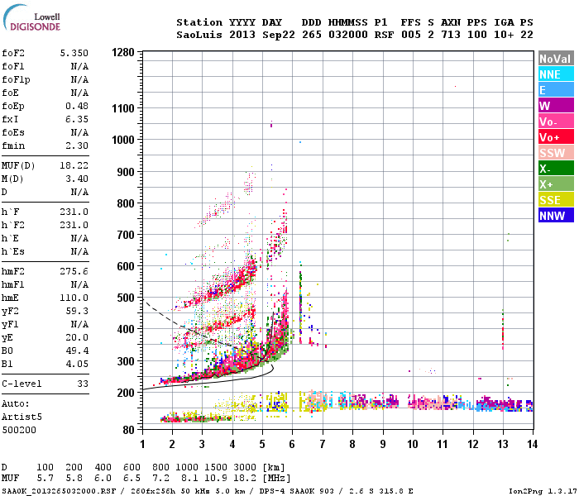
Task: Click the Sep22 date in header
Action: pyautogui.click(x=279, y=35)
